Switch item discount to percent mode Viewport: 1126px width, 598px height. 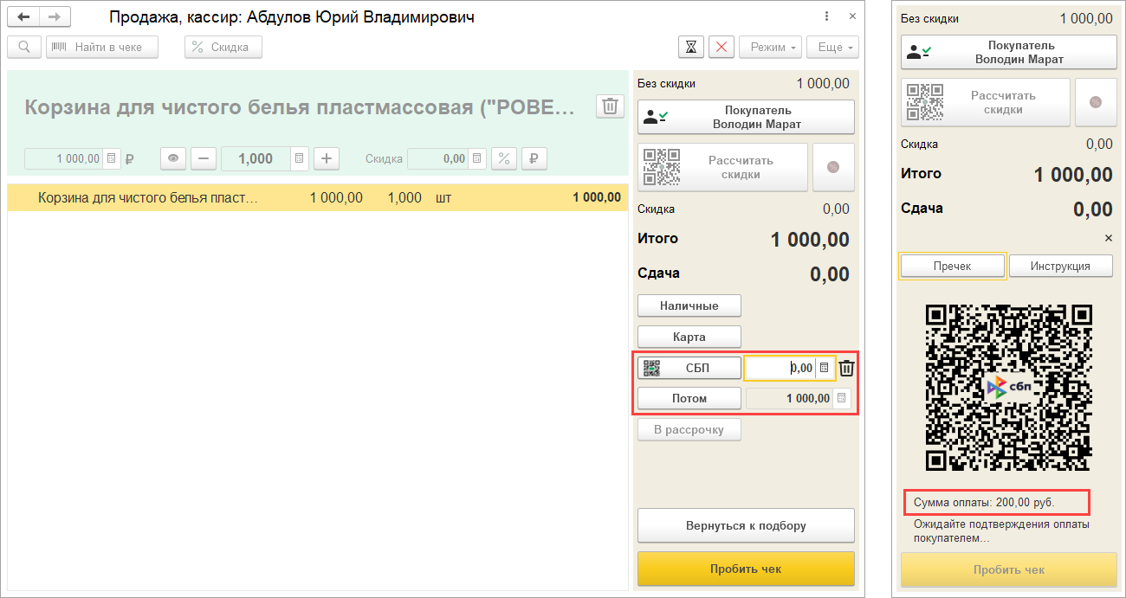tap(503, 158)
